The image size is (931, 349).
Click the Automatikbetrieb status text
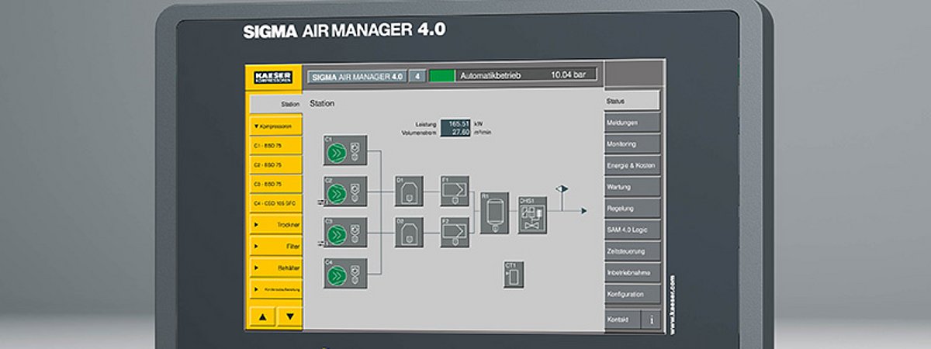pyautogui.click(x=490, y=76)
